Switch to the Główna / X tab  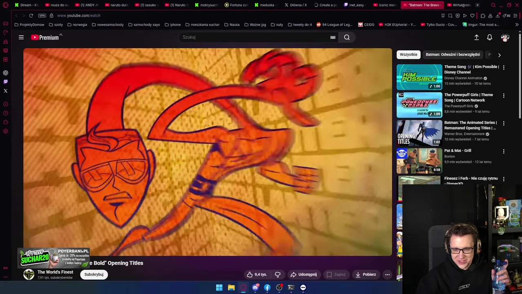coord(296,5)
